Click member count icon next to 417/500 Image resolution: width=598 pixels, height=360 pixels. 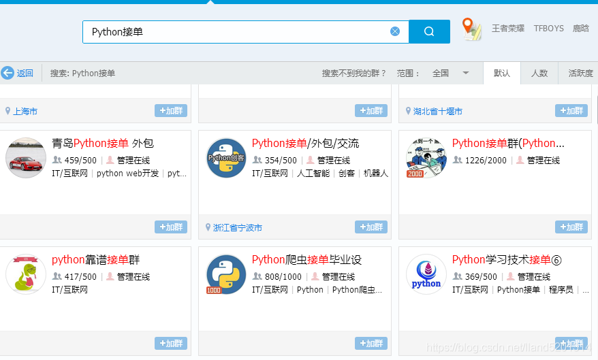tap(57, 276)
